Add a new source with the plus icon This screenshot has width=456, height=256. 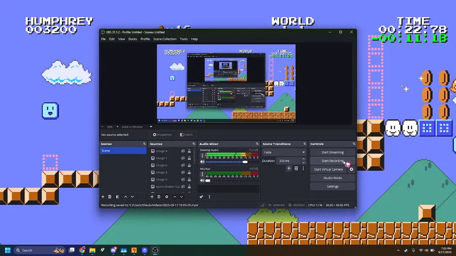click(x=152, y=197)
